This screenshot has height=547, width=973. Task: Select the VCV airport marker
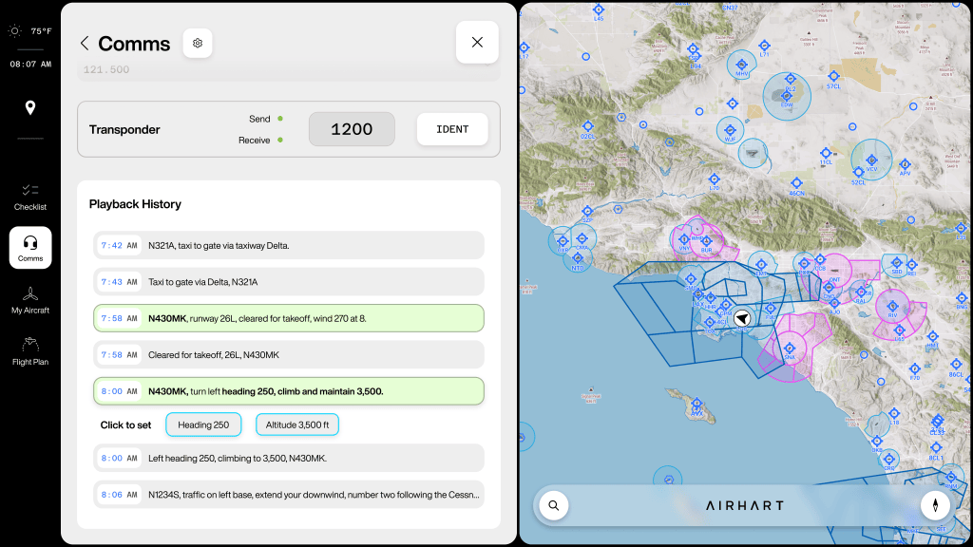tap(871, 161)
